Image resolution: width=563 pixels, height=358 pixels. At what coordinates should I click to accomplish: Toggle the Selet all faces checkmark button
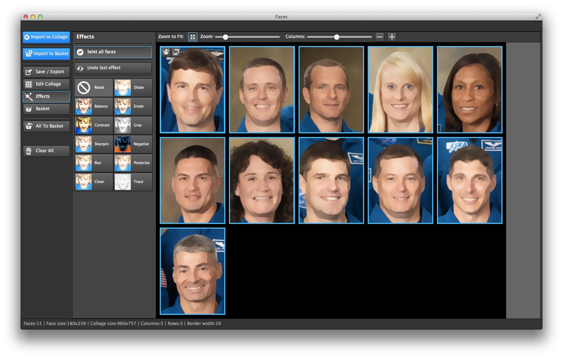click(x=113, y=52)
